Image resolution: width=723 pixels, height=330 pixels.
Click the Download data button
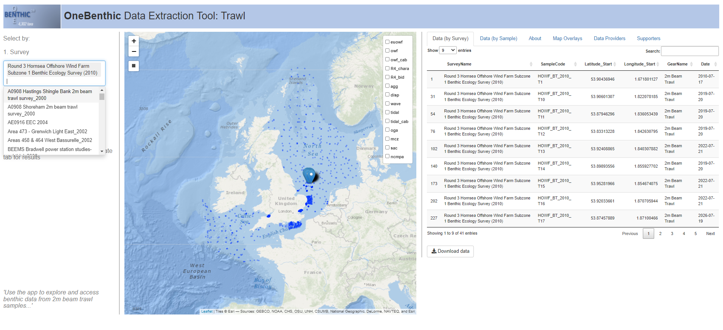coord(450,251)
